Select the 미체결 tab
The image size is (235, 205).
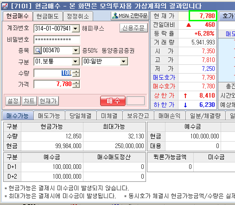(109, 116)
